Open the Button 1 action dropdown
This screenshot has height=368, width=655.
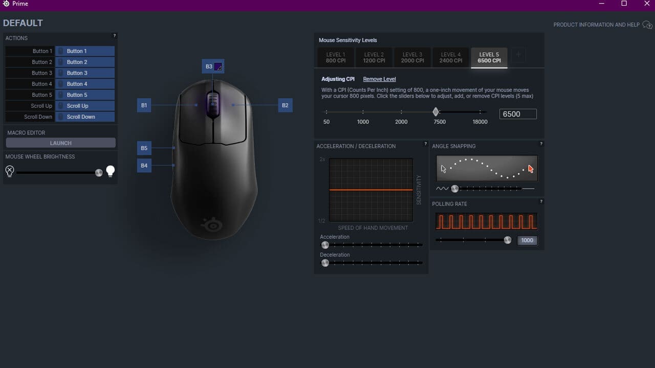(84, 51)
